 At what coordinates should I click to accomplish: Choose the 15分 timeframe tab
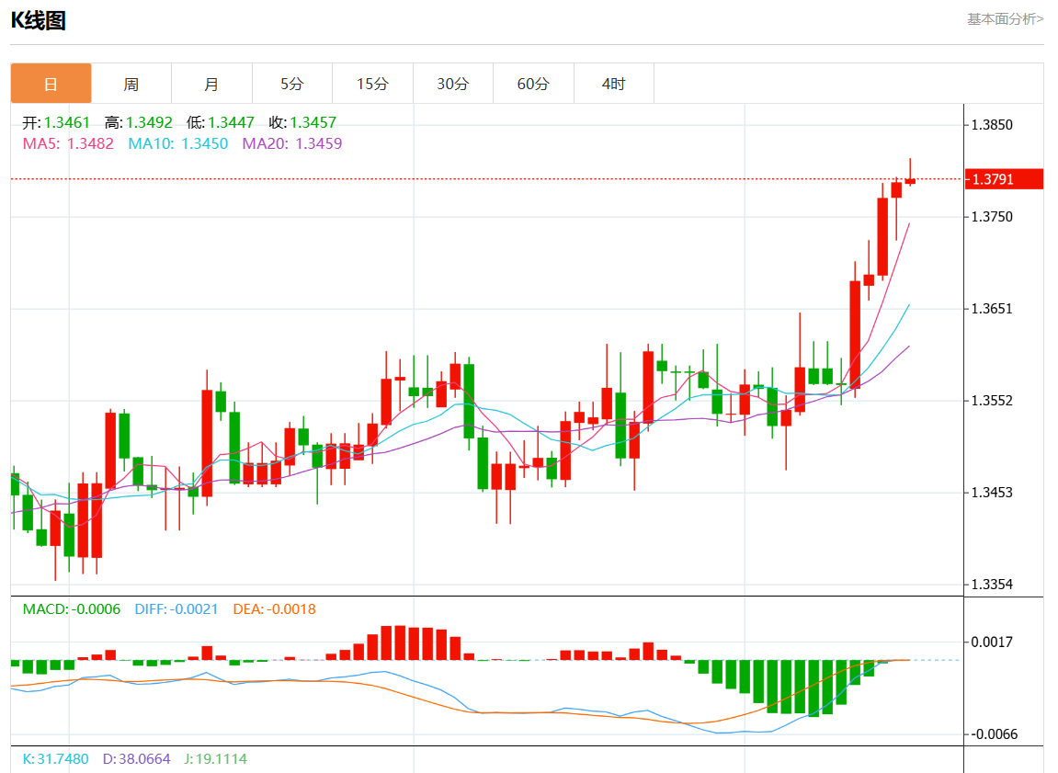coord(372,84)
